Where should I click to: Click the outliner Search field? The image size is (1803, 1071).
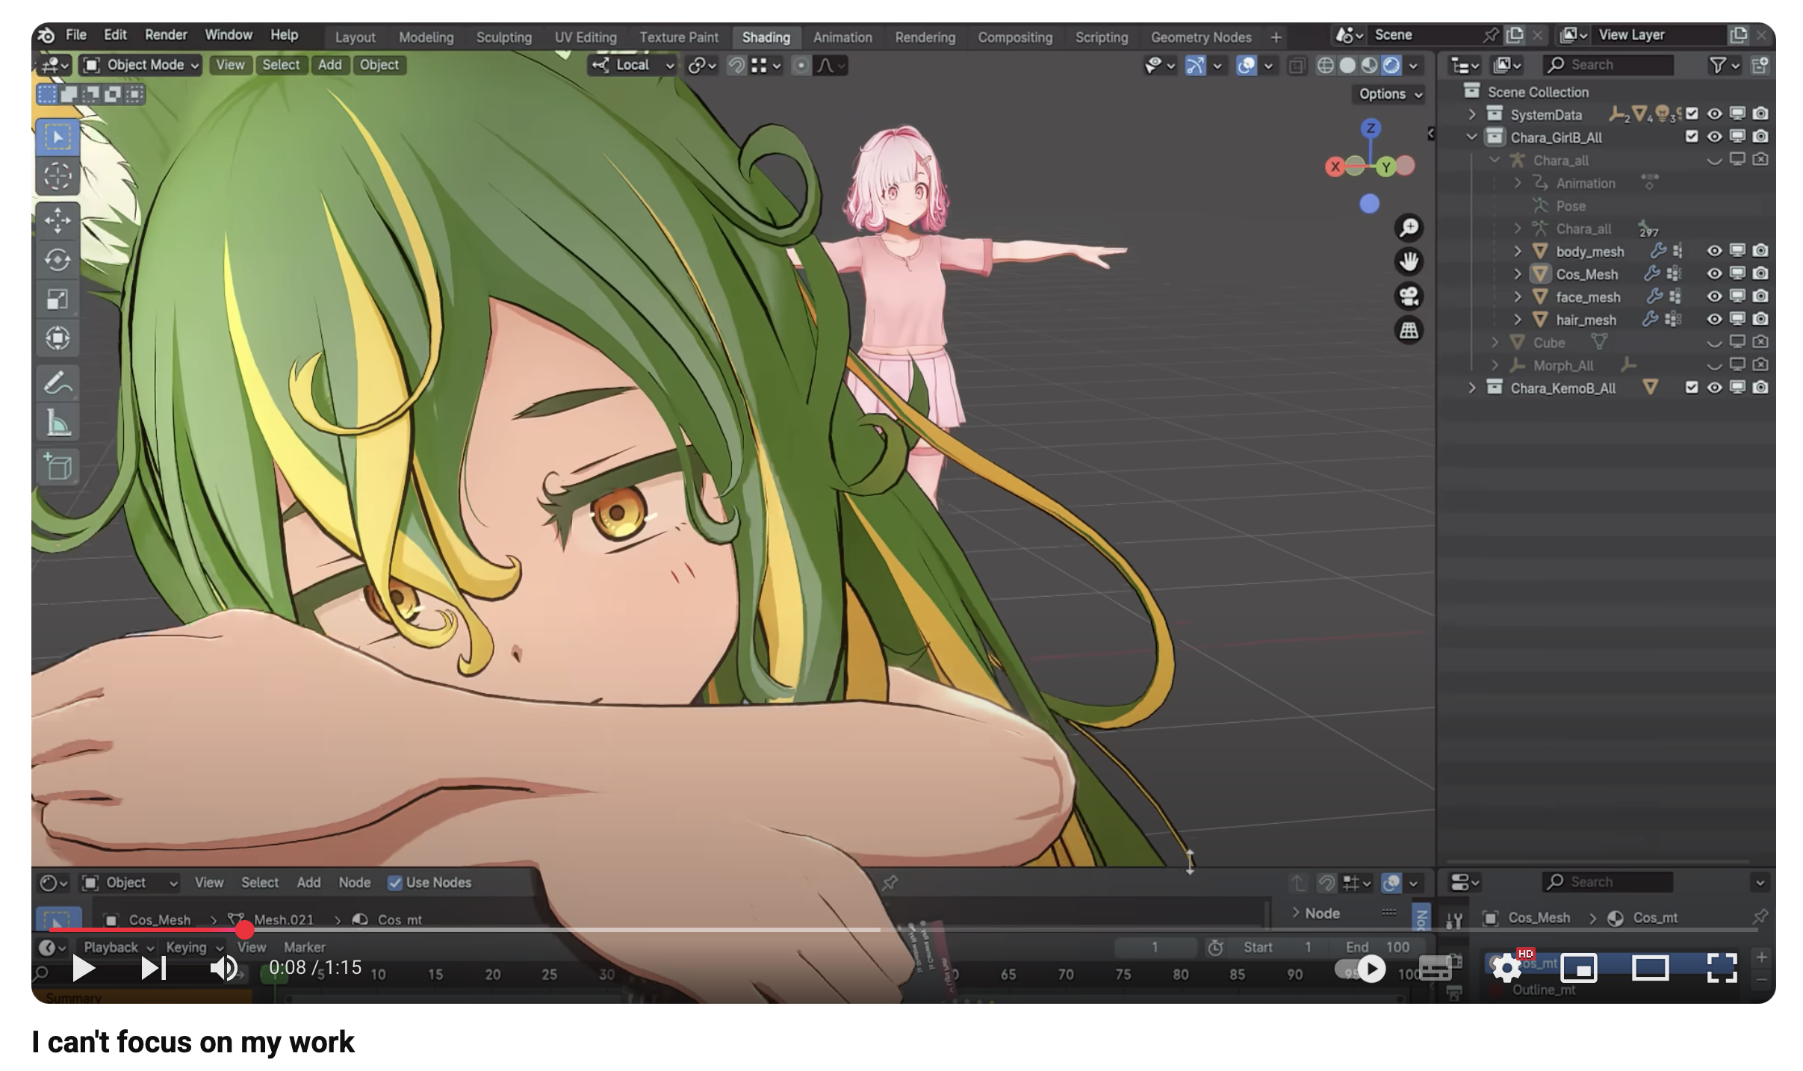pos(1607,65)
